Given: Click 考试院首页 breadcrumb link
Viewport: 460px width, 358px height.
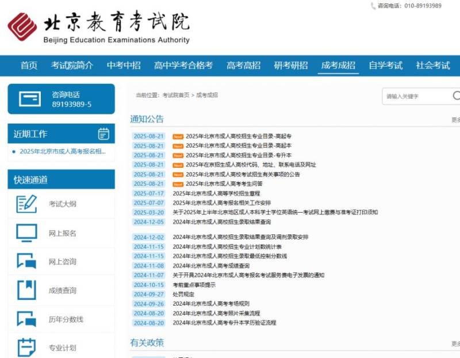Looking at the screenshot, I should [175, 95].
